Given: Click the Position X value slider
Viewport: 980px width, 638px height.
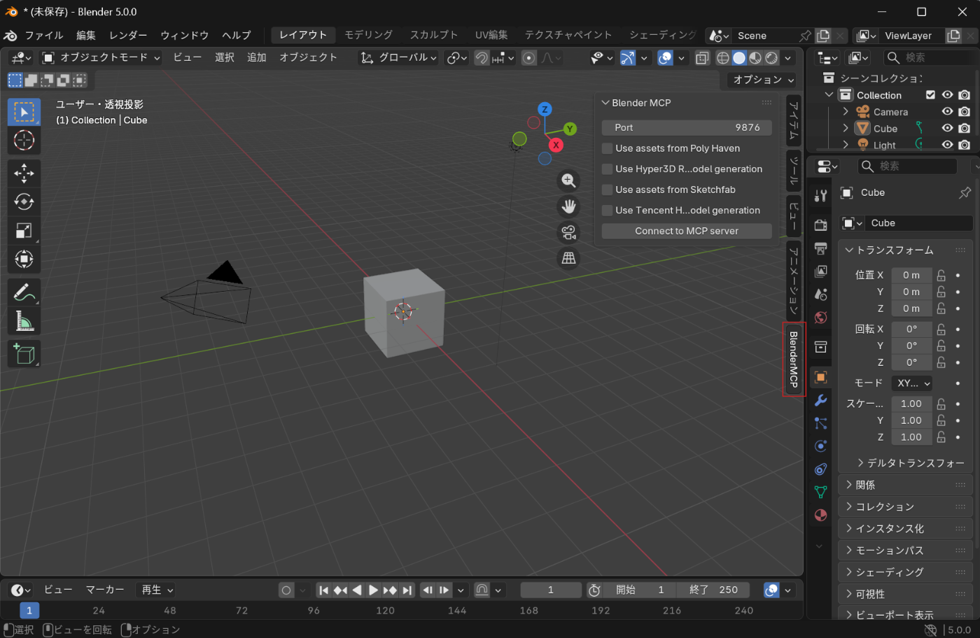Looking at the screenshot, I should pos(911,275).
